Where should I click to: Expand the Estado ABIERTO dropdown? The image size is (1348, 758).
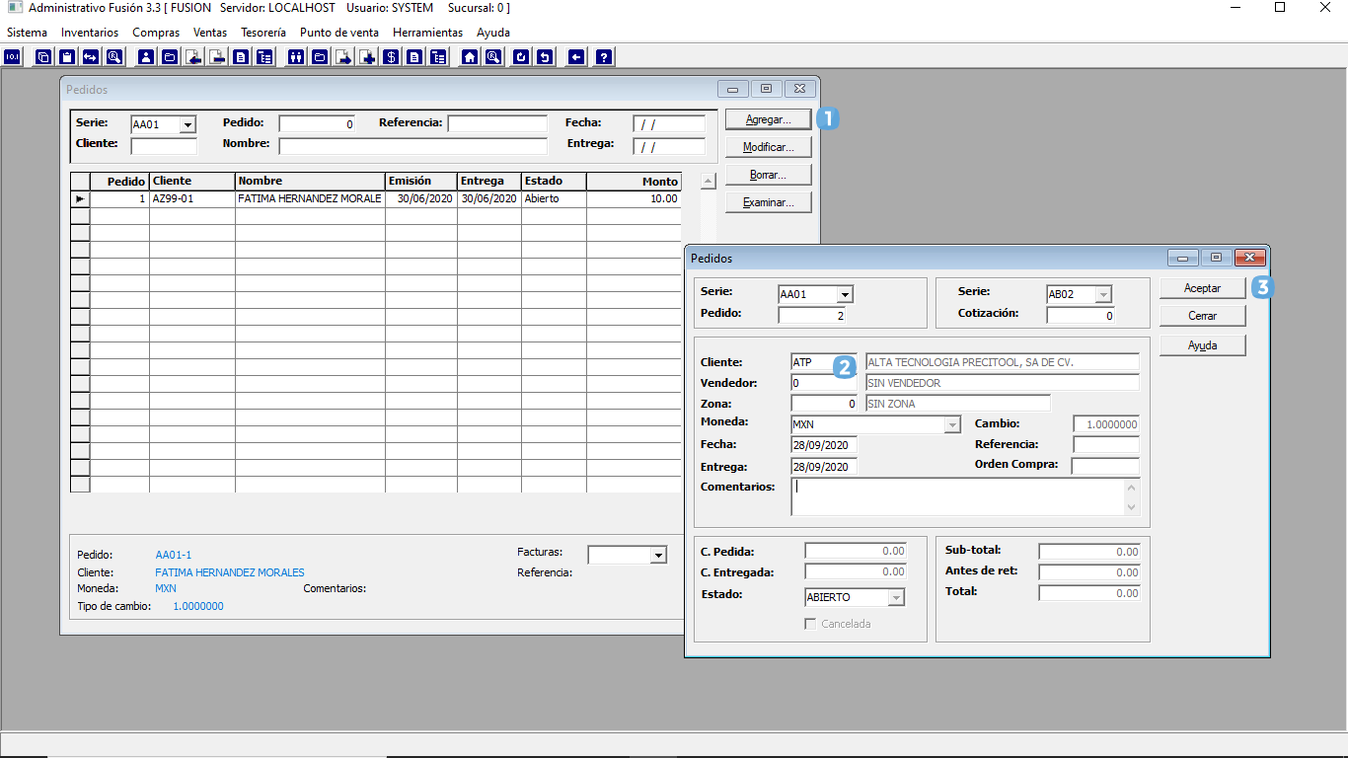(896, 597)
